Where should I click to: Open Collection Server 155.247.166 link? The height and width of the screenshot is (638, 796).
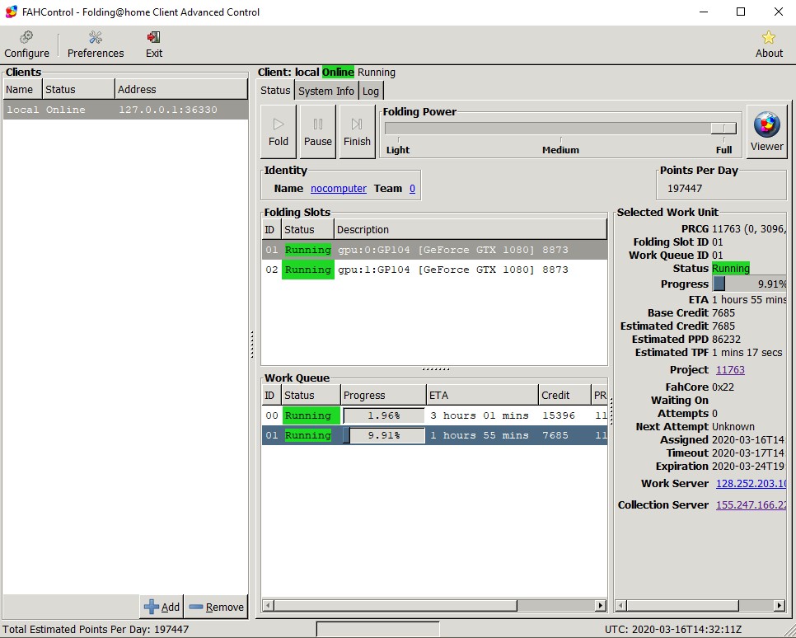click(751, 505)
